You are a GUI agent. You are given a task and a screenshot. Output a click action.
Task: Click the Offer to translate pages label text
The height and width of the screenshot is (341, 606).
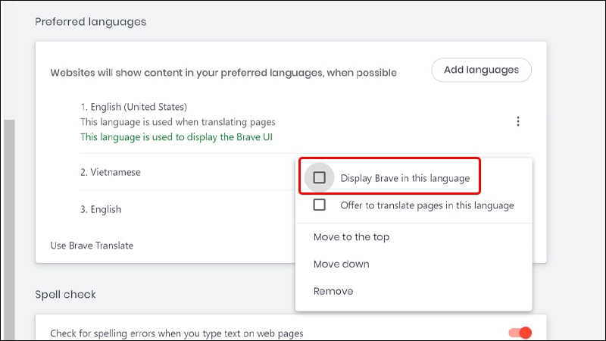coord(427,205)
